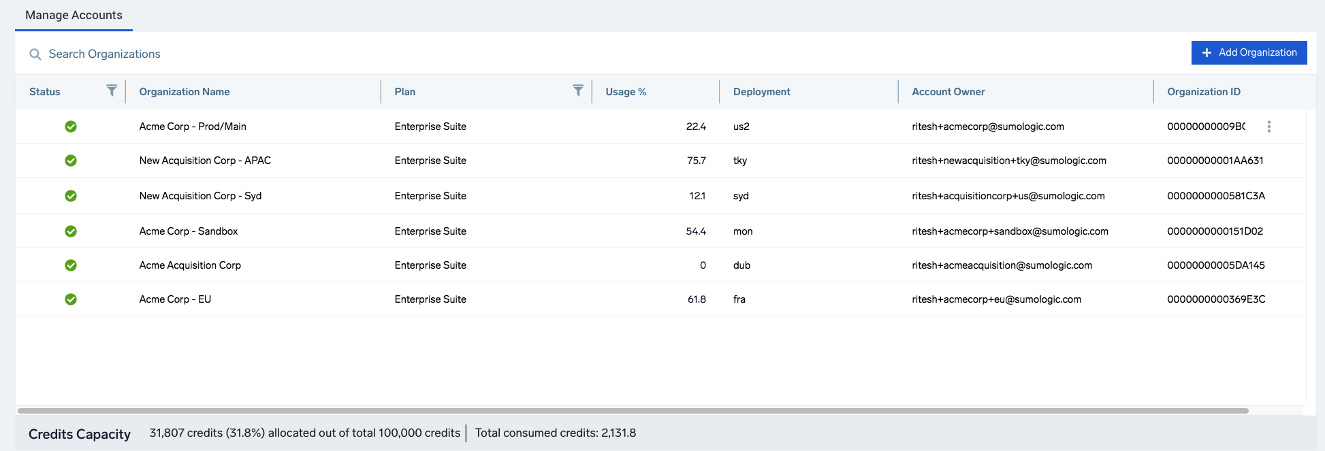Screen dimensions: 1325x451
Task: Click the horizontal scrollbar below the table
Action: click(633, 411)
